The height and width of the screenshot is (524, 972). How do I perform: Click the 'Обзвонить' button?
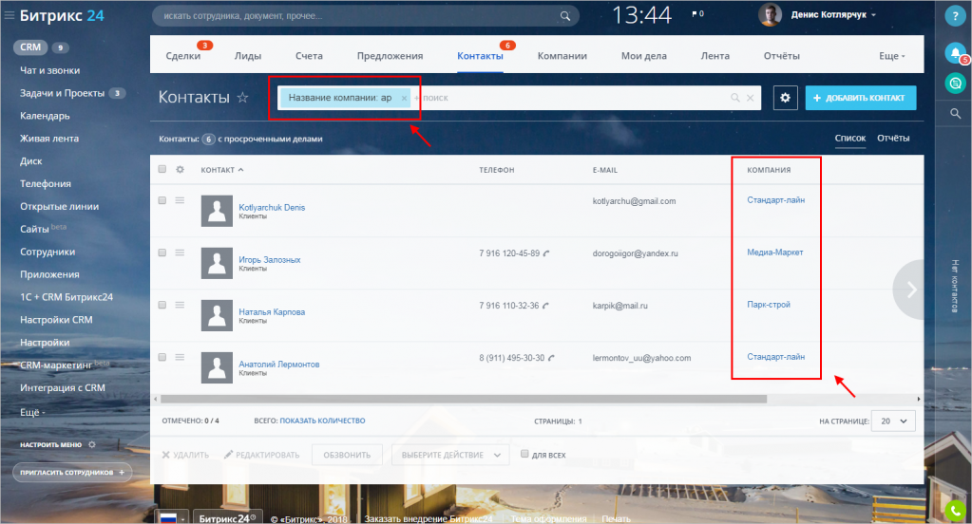[x=347, y=455]
